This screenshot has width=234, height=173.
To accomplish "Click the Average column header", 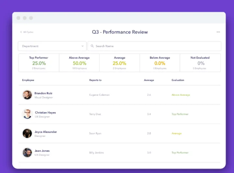I will pyautogui.click(x=149, y=80).
